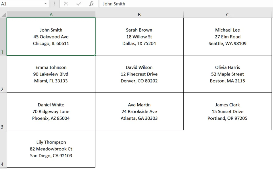
Task: Select the Emma Johnson address cell
Action: [51, 74]
